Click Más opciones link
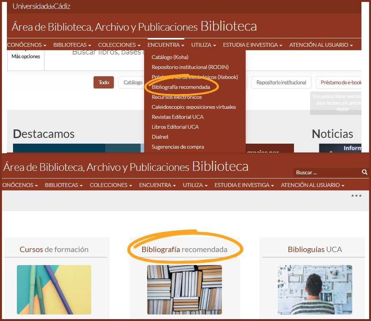 pos(26,57)
